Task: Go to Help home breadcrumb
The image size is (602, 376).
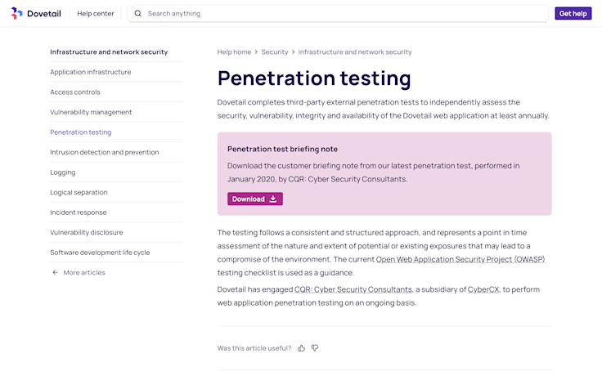Action: (234, 52)
